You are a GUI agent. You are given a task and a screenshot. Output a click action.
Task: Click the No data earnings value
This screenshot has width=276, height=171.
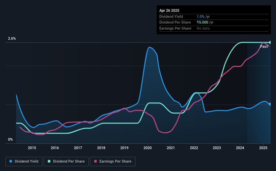coord(203,28)
